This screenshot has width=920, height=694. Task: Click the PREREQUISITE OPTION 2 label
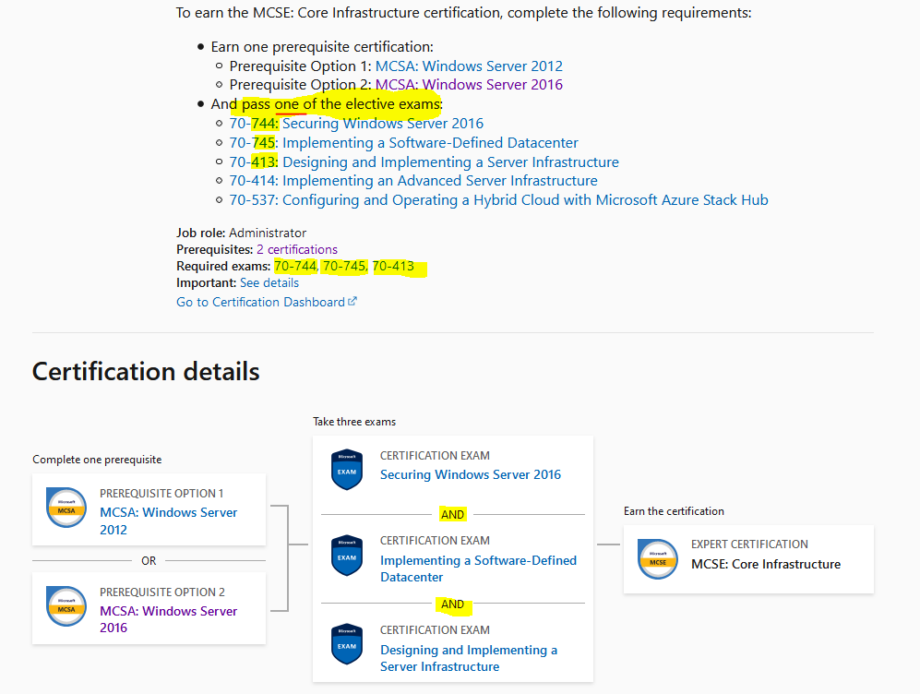tap(161, 592)
